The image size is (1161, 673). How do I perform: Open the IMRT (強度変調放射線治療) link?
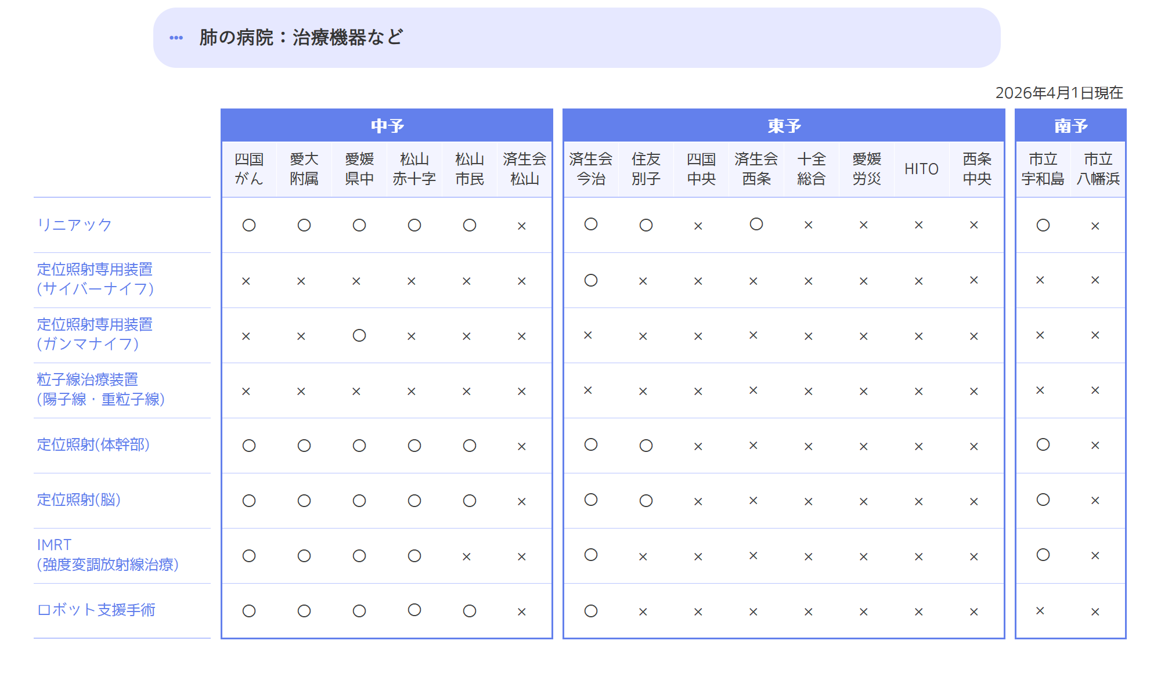(108, 555)
